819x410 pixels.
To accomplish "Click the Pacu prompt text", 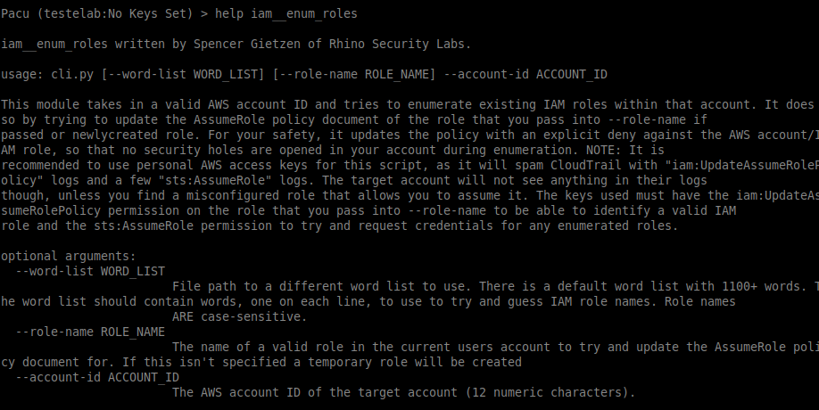I will [104, 13].
